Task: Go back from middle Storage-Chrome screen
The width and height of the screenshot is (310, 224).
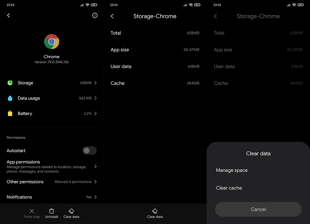Action: (112, 16)
